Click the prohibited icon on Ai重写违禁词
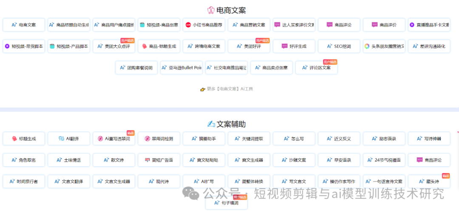The width and height of the screenshot is (459, 212). click(100, 139)
